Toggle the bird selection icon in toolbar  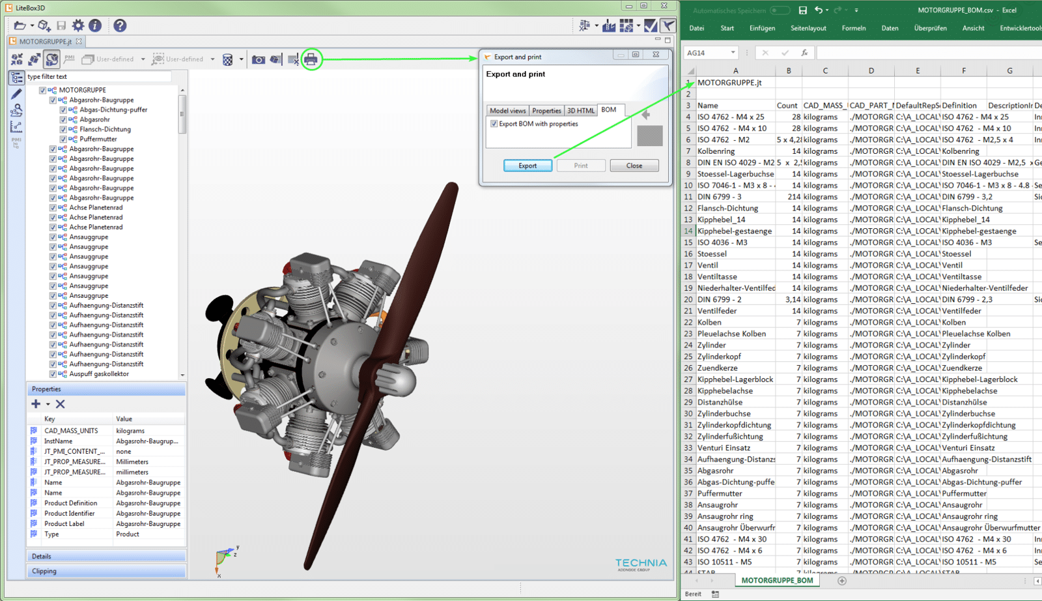click(x=668, y=25)
